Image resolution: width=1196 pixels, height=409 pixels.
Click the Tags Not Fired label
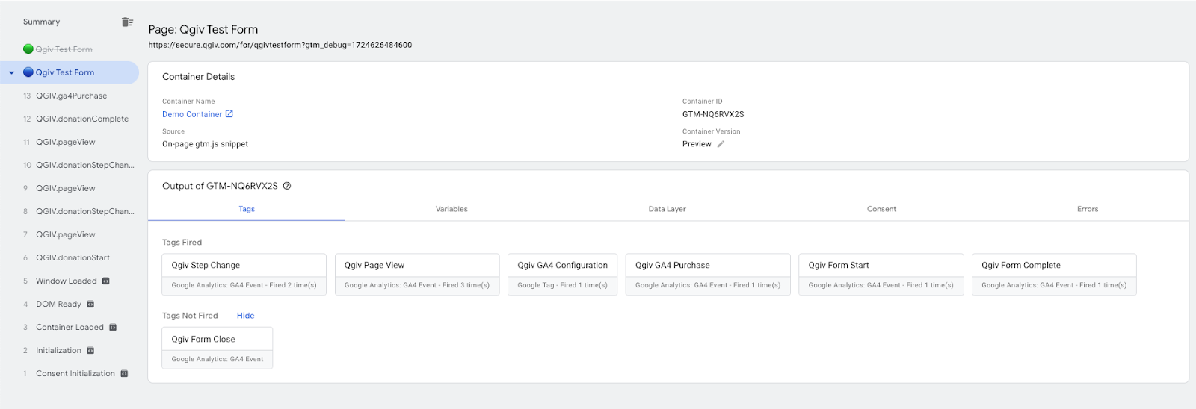tap(190, 316)
